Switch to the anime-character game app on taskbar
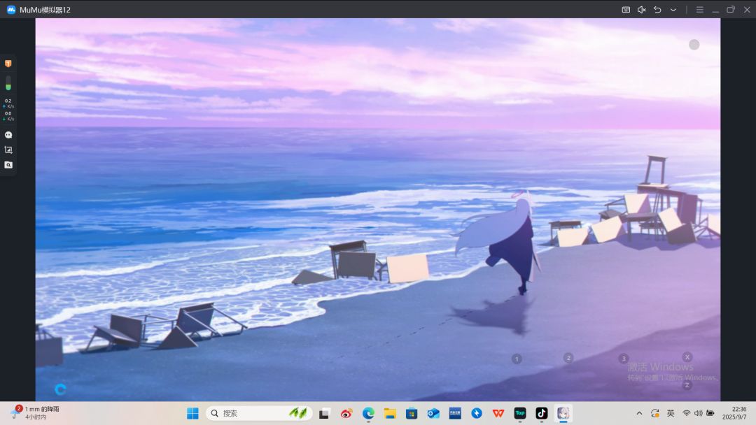 (x=563, y=413)
